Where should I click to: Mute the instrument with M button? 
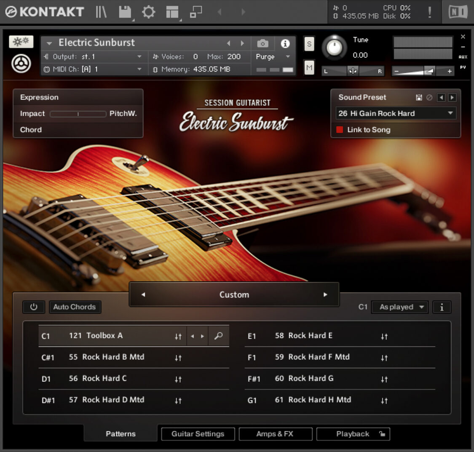pyautogui.click(x=309, y=67)
